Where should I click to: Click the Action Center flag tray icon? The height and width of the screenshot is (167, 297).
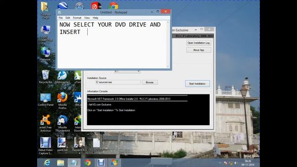tap(226, 163)
